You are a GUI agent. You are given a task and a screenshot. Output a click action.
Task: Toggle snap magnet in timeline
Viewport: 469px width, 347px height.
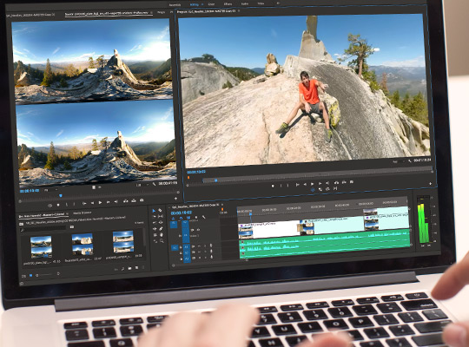[x=181, y=219]
